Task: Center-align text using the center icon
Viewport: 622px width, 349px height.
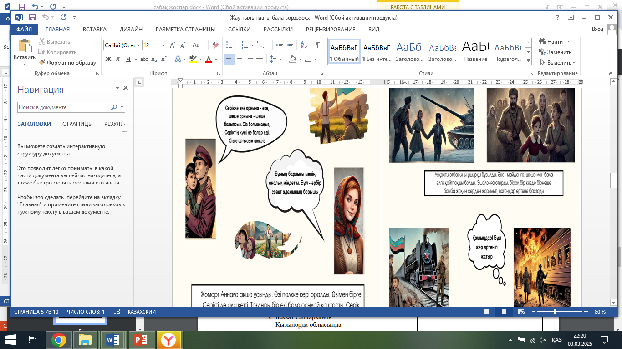Action: [x=240, y=59]
